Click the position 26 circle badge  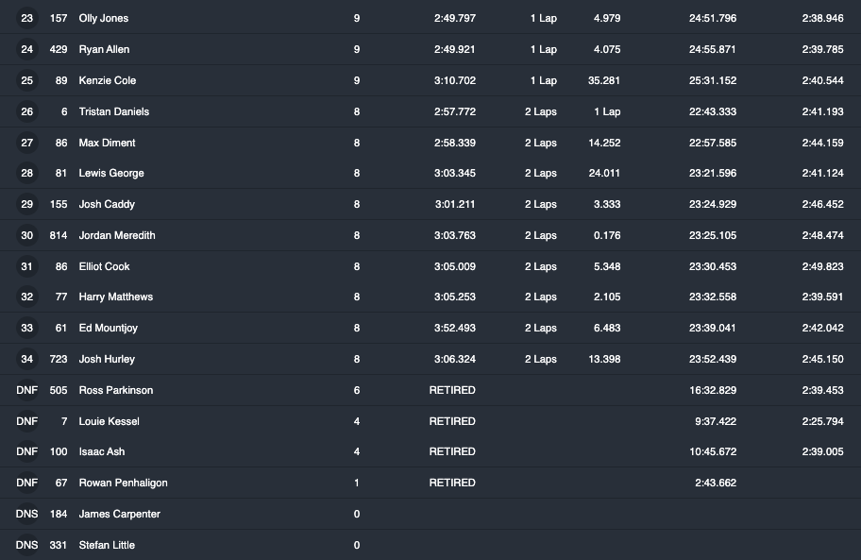tap(26, 111)
